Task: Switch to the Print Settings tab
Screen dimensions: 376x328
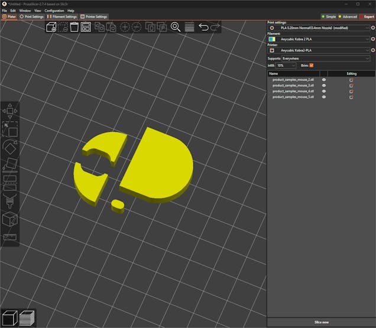Action: coord(32,17)
